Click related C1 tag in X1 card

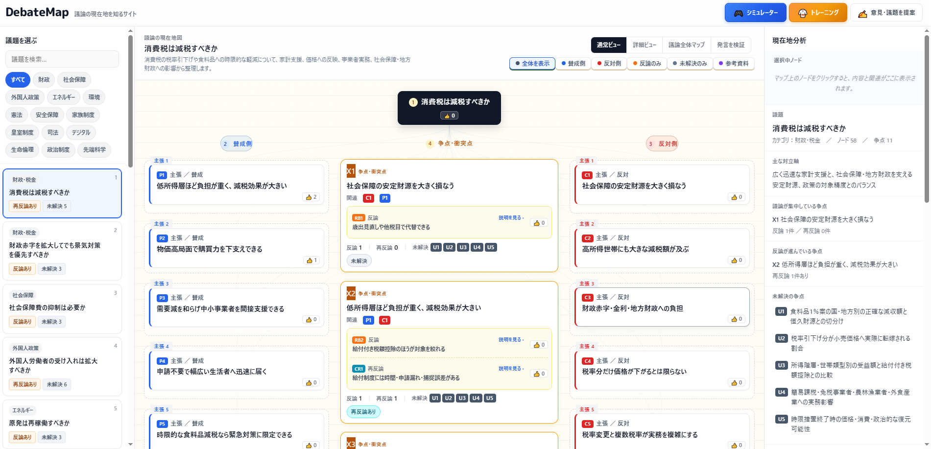coord(369,198)
